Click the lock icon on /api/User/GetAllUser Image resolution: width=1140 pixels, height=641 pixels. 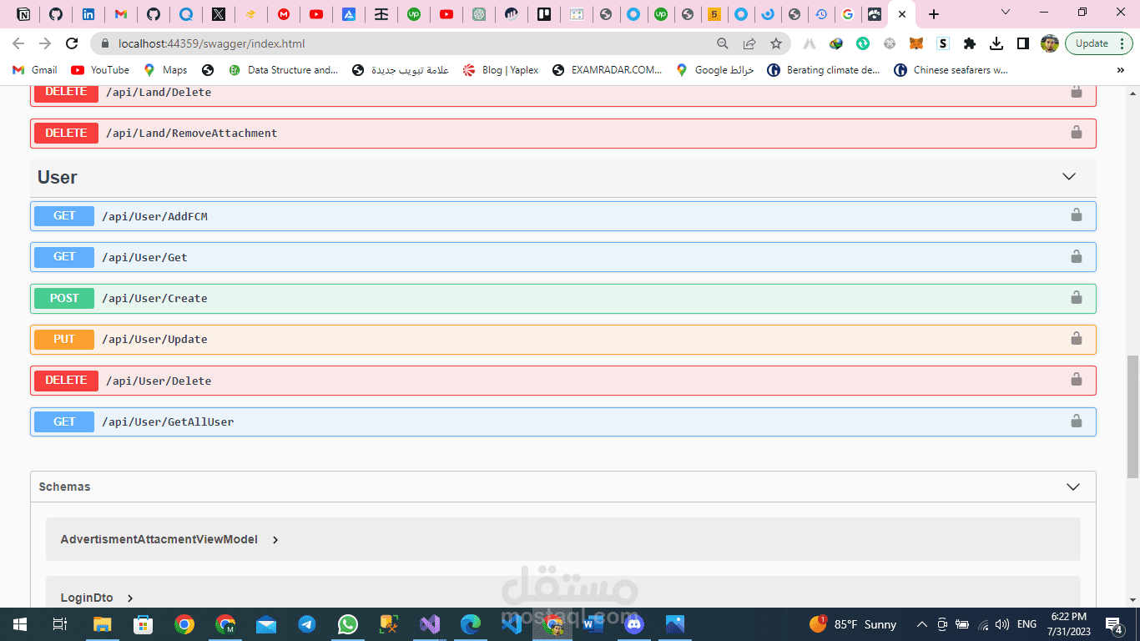(x=1077, y=420)
